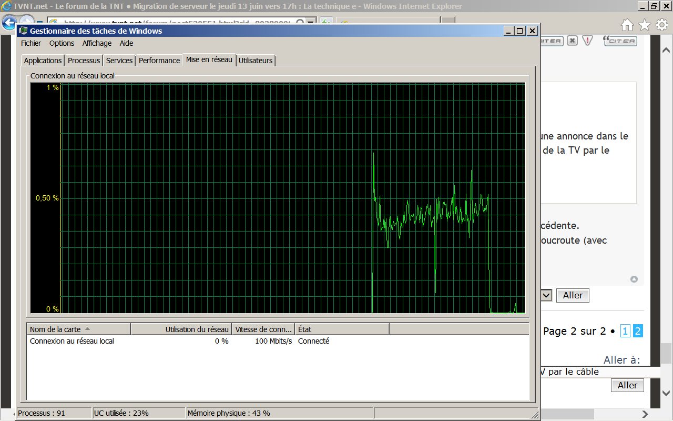Open the Internet Explorer settings gear
Screen dimensions: 673x421
[x=661, y=25]
